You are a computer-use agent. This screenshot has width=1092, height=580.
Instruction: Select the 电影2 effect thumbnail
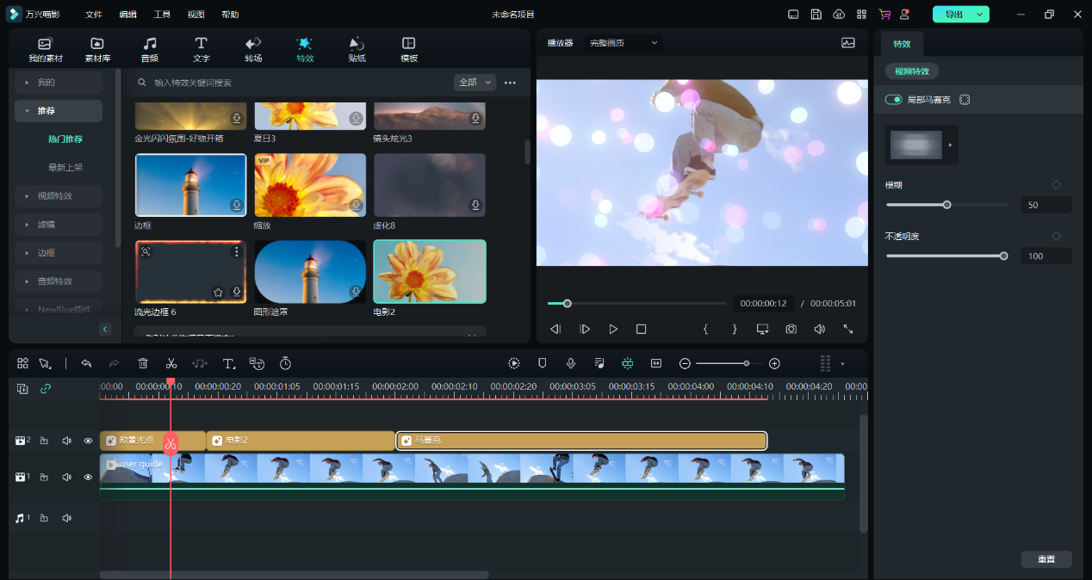tap(430, 271)
